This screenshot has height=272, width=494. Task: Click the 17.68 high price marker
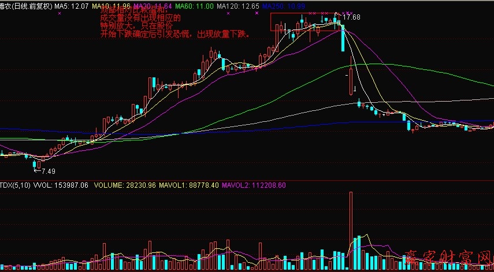click(x=351, y=17)
